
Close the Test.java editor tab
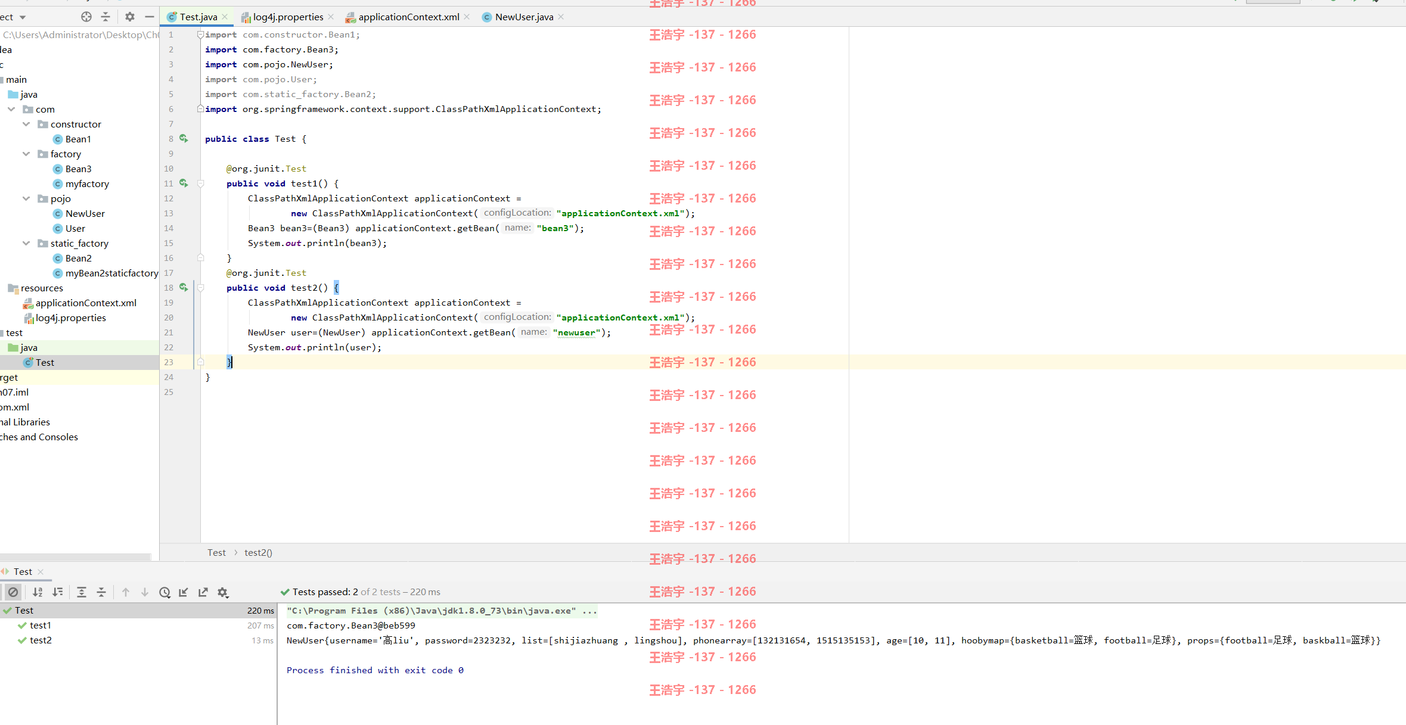coord(225,17)
